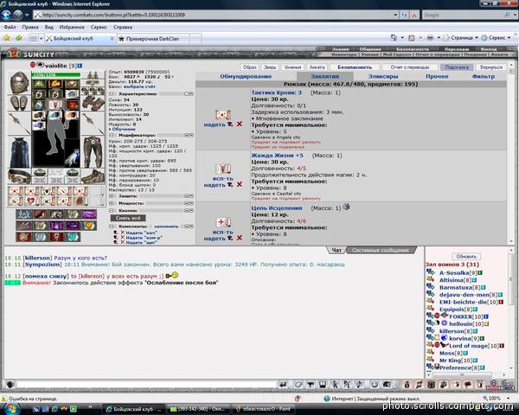Click the purple ability icon in first abilities row

(89, 214)
